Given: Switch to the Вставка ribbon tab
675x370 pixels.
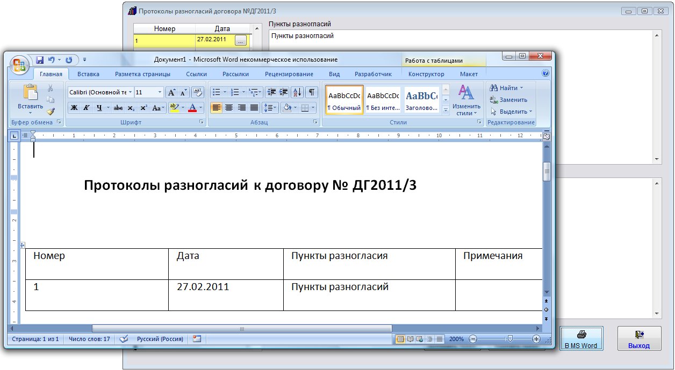Looking at the screenshot, I should pyautogui.click(x=88, y=74).
